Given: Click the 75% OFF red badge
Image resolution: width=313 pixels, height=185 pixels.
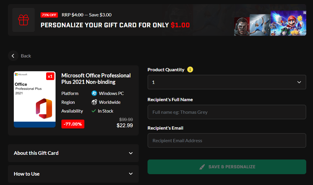Looking at the screenshot, I should pos(49,15).
